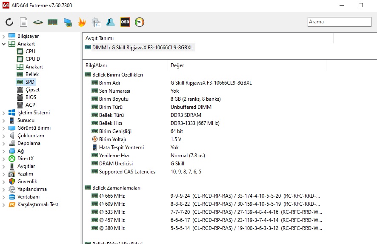Click the Arama search field
Image resolution: width=377 pixels, height=244 pixels.
pyautogui.click(x=339, y=22)
